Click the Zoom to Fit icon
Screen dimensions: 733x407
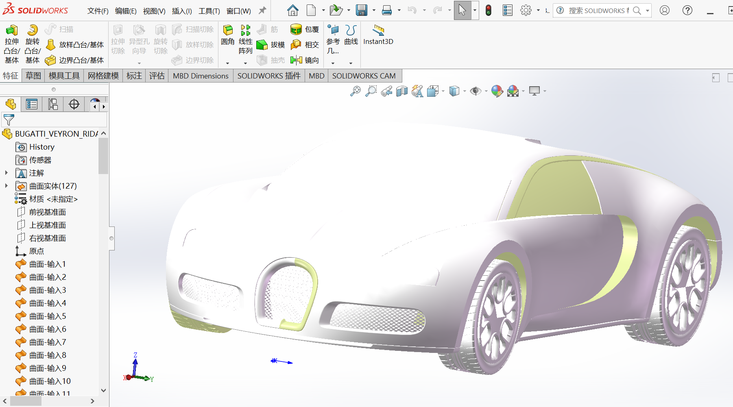tap(356, 91)
